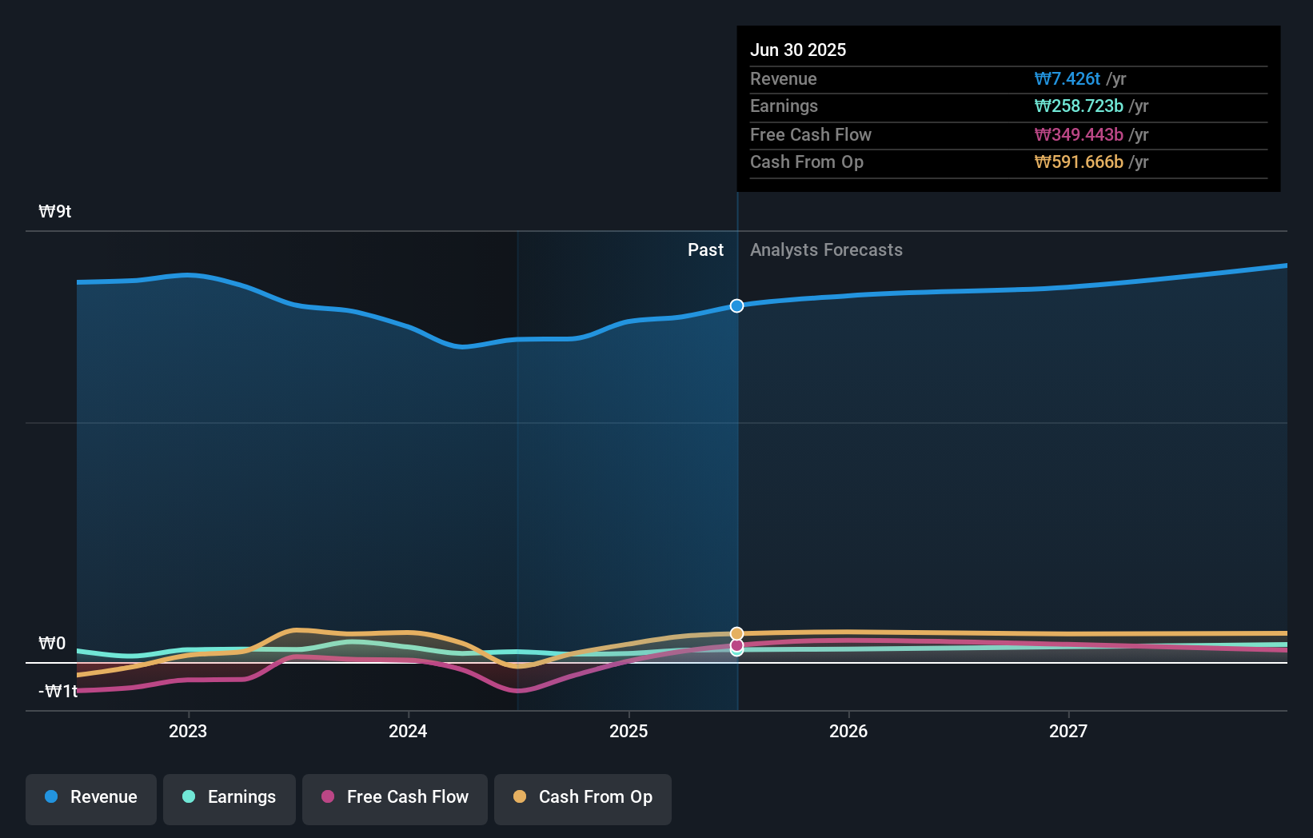Image resolution: width=1313 pixels, height=838 pixels.
Task: Click the teal Earnings legend dot
Action: click(x=187, y=797)
